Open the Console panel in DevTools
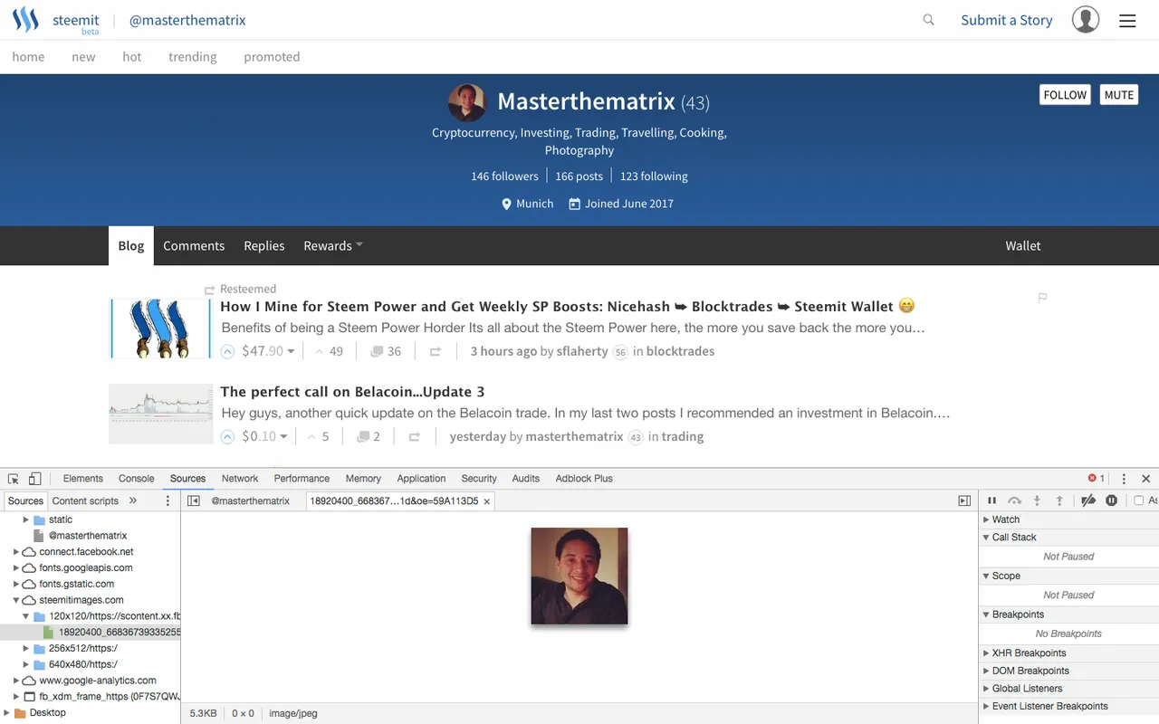Image resolution: width=1159 pixels, height=724 pixels. (137, 478)
